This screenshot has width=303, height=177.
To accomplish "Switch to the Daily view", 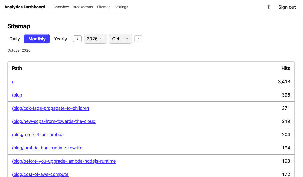I will coord(15,39).
